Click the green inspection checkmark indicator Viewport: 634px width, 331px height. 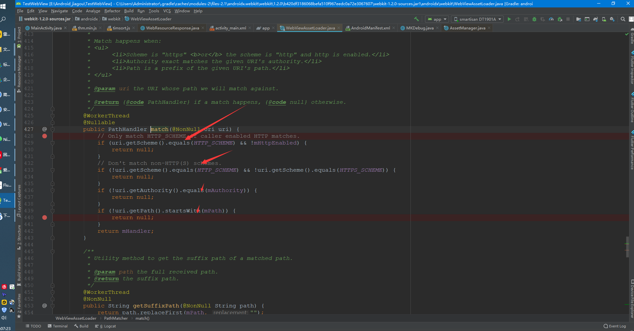point(627,34)
